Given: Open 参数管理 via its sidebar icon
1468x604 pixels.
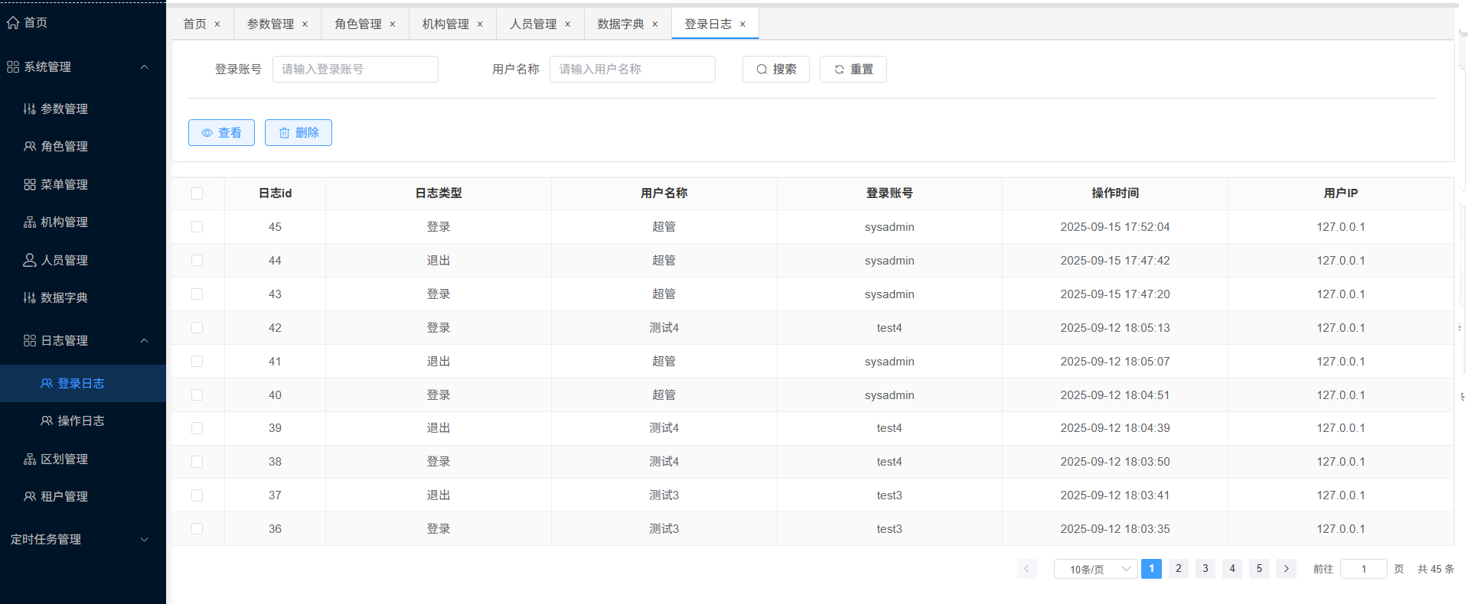Looking at the screenshot, I should (x=30, y=109).
